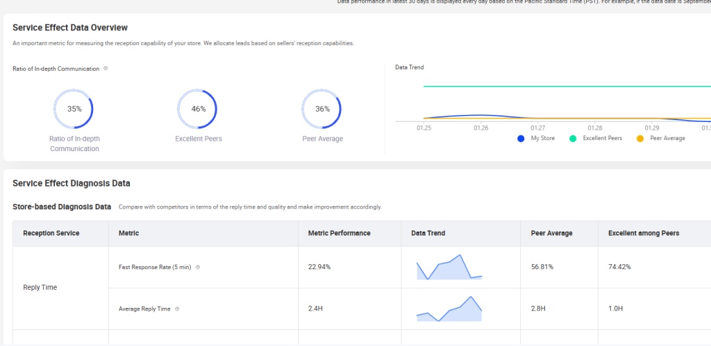The width and height of the screenshot is (711, 346).
Task: Open Average Reply Time trend sparkline
Action: (449, 309)
